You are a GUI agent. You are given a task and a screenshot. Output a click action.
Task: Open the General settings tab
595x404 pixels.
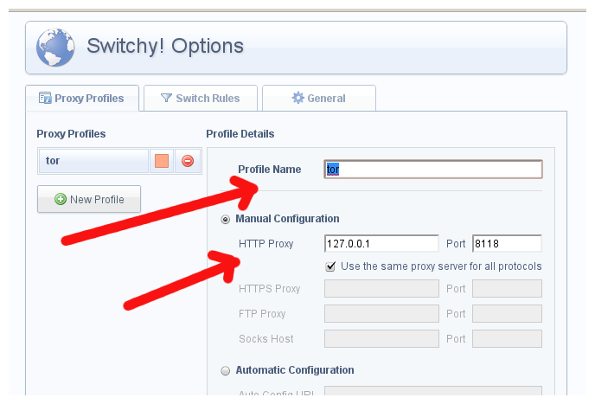tap(319, 99)
